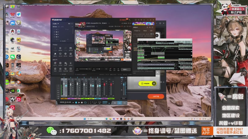Toggle the cyan button on sixth mixer channel
The image size is (248, 139).
pyautogui.click(x=100, y=86)
